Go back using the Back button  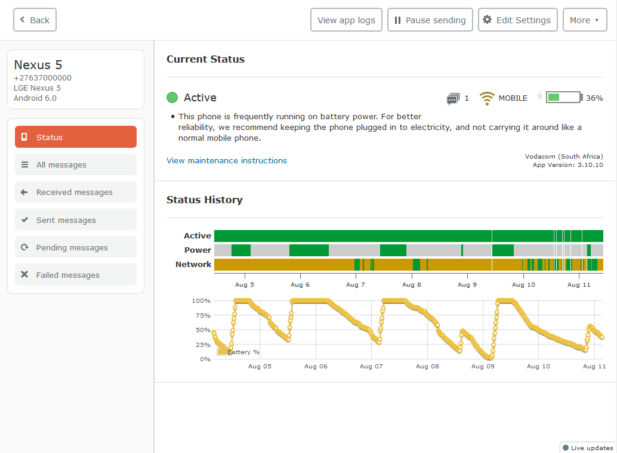click(35, 20)
